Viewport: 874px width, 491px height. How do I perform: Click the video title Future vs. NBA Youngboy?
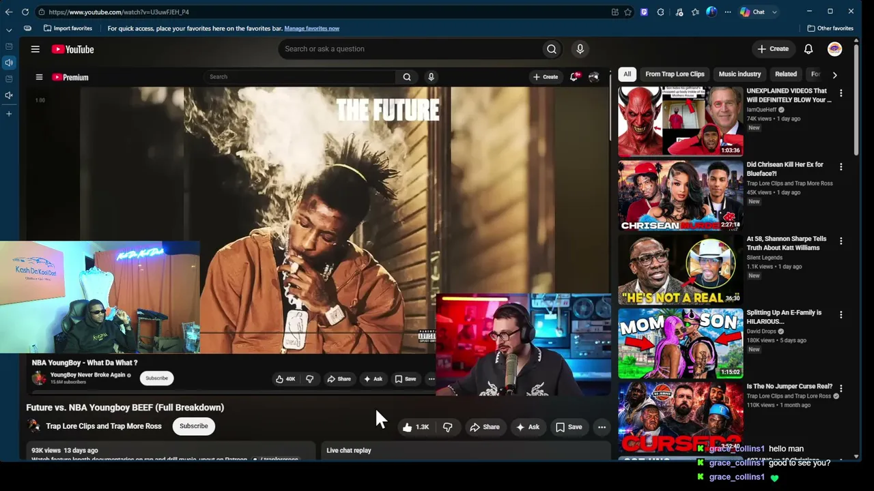[125, 407]
